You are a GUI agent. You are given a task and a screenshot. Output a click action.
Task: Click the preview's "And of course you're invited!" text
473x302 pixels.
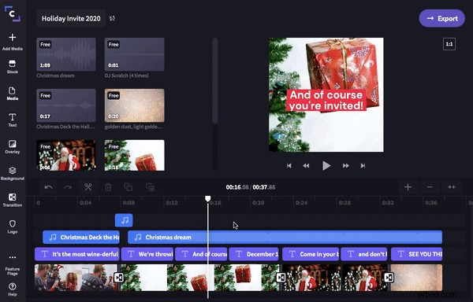point(326,100)
